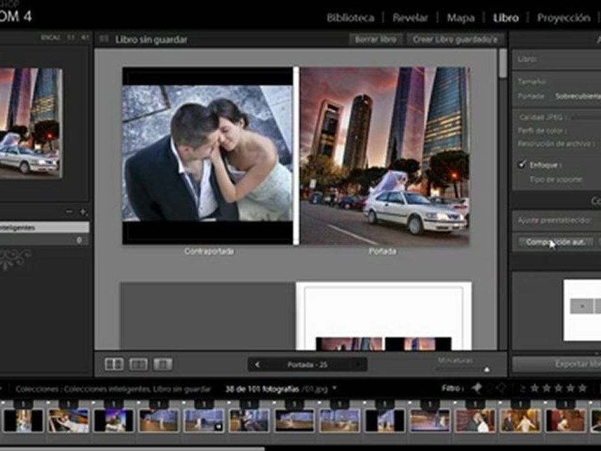Click the Colecciones path in filmstrip header
Viewport: 601px width, 451px height.
tap(113, 389)
